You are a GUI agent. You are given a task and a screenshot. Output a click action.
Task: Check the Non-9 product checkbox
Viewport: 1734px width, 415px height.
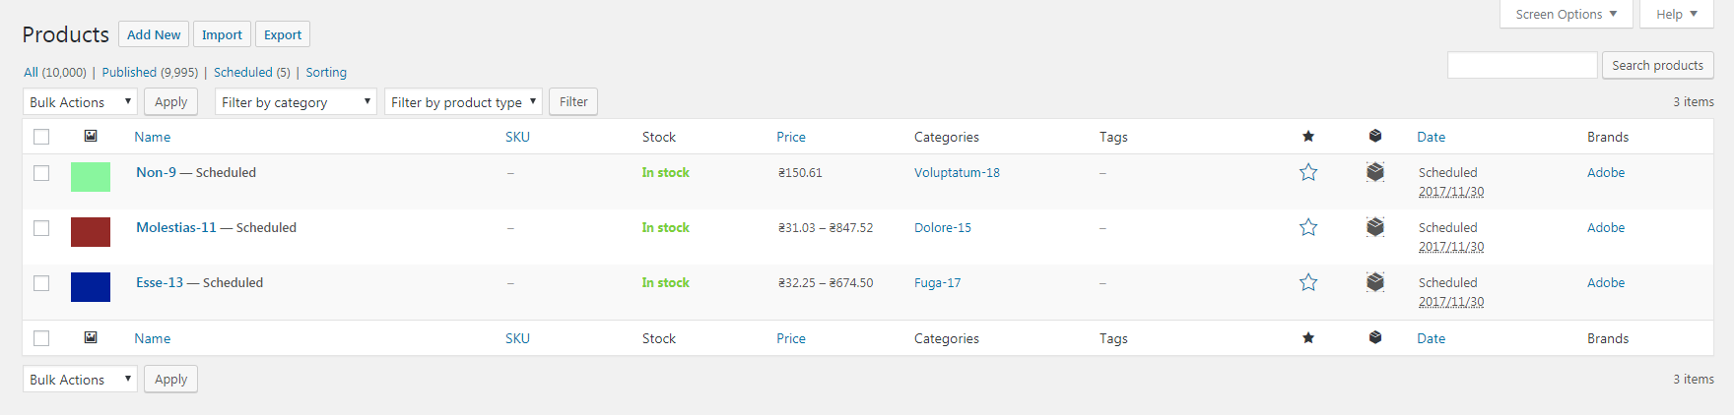41,173
